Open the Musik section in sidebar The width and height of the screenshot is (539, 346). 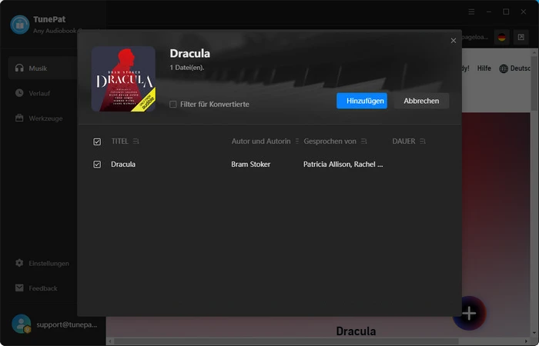42,68
